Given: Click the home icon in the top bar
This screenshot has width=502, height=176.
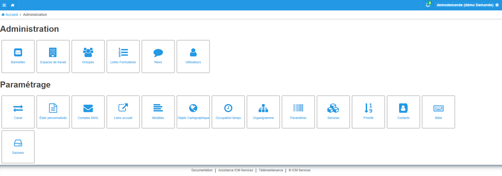Looking at the screenshot, I should (x=13, y=5).
